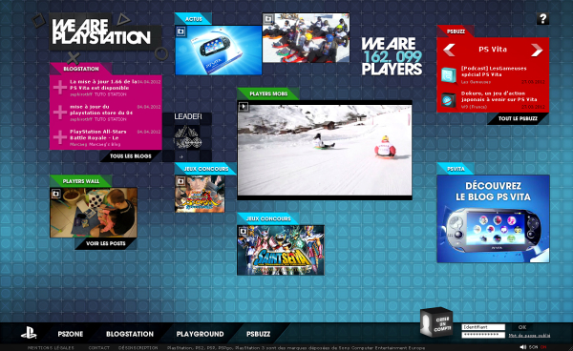Open the Saint Seiya contest thumbnail

pyautogui.click(x=280, y=250)
